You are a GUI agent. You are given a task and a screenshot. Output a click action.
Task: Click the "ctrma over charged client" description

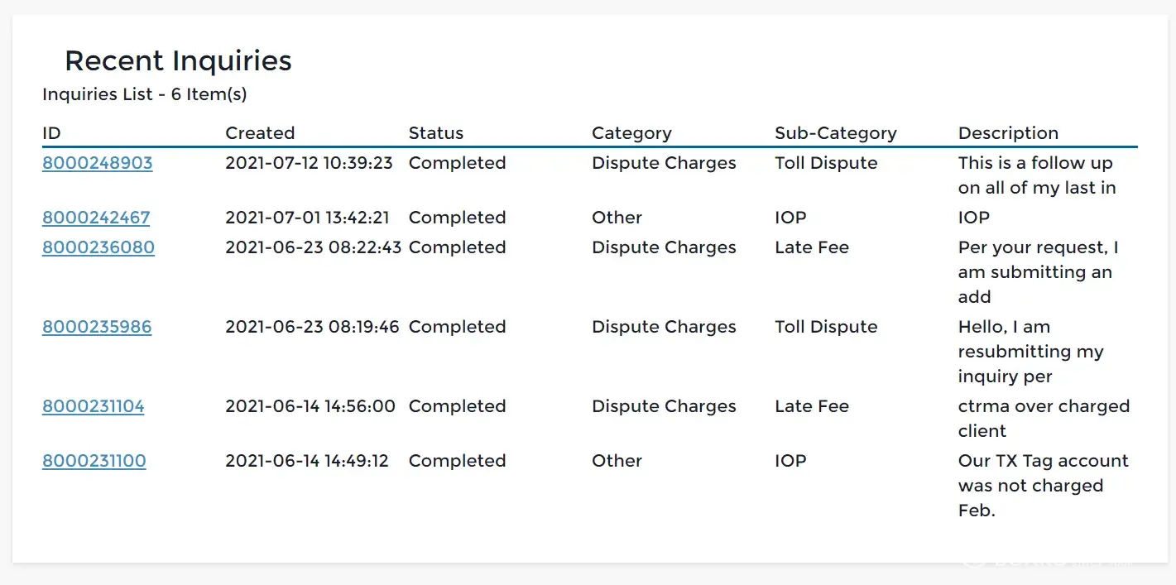pyautogui.click(x=1043, y=418)
